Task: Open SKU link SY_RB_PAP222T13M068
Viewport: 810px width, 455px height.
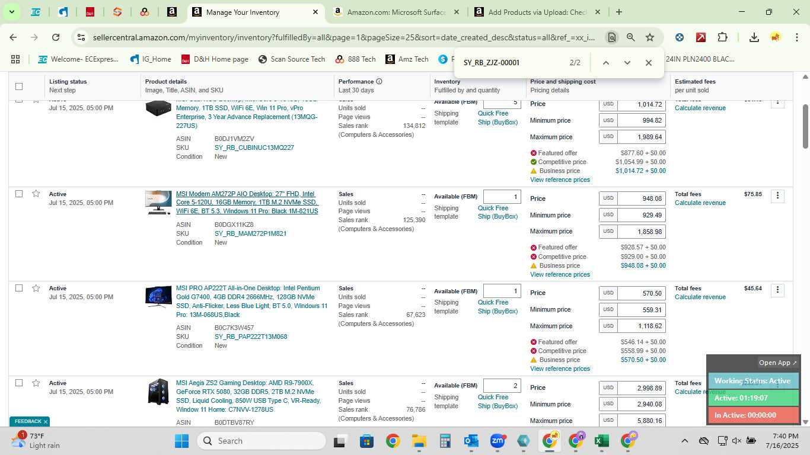Action: (x=251, y=337)
